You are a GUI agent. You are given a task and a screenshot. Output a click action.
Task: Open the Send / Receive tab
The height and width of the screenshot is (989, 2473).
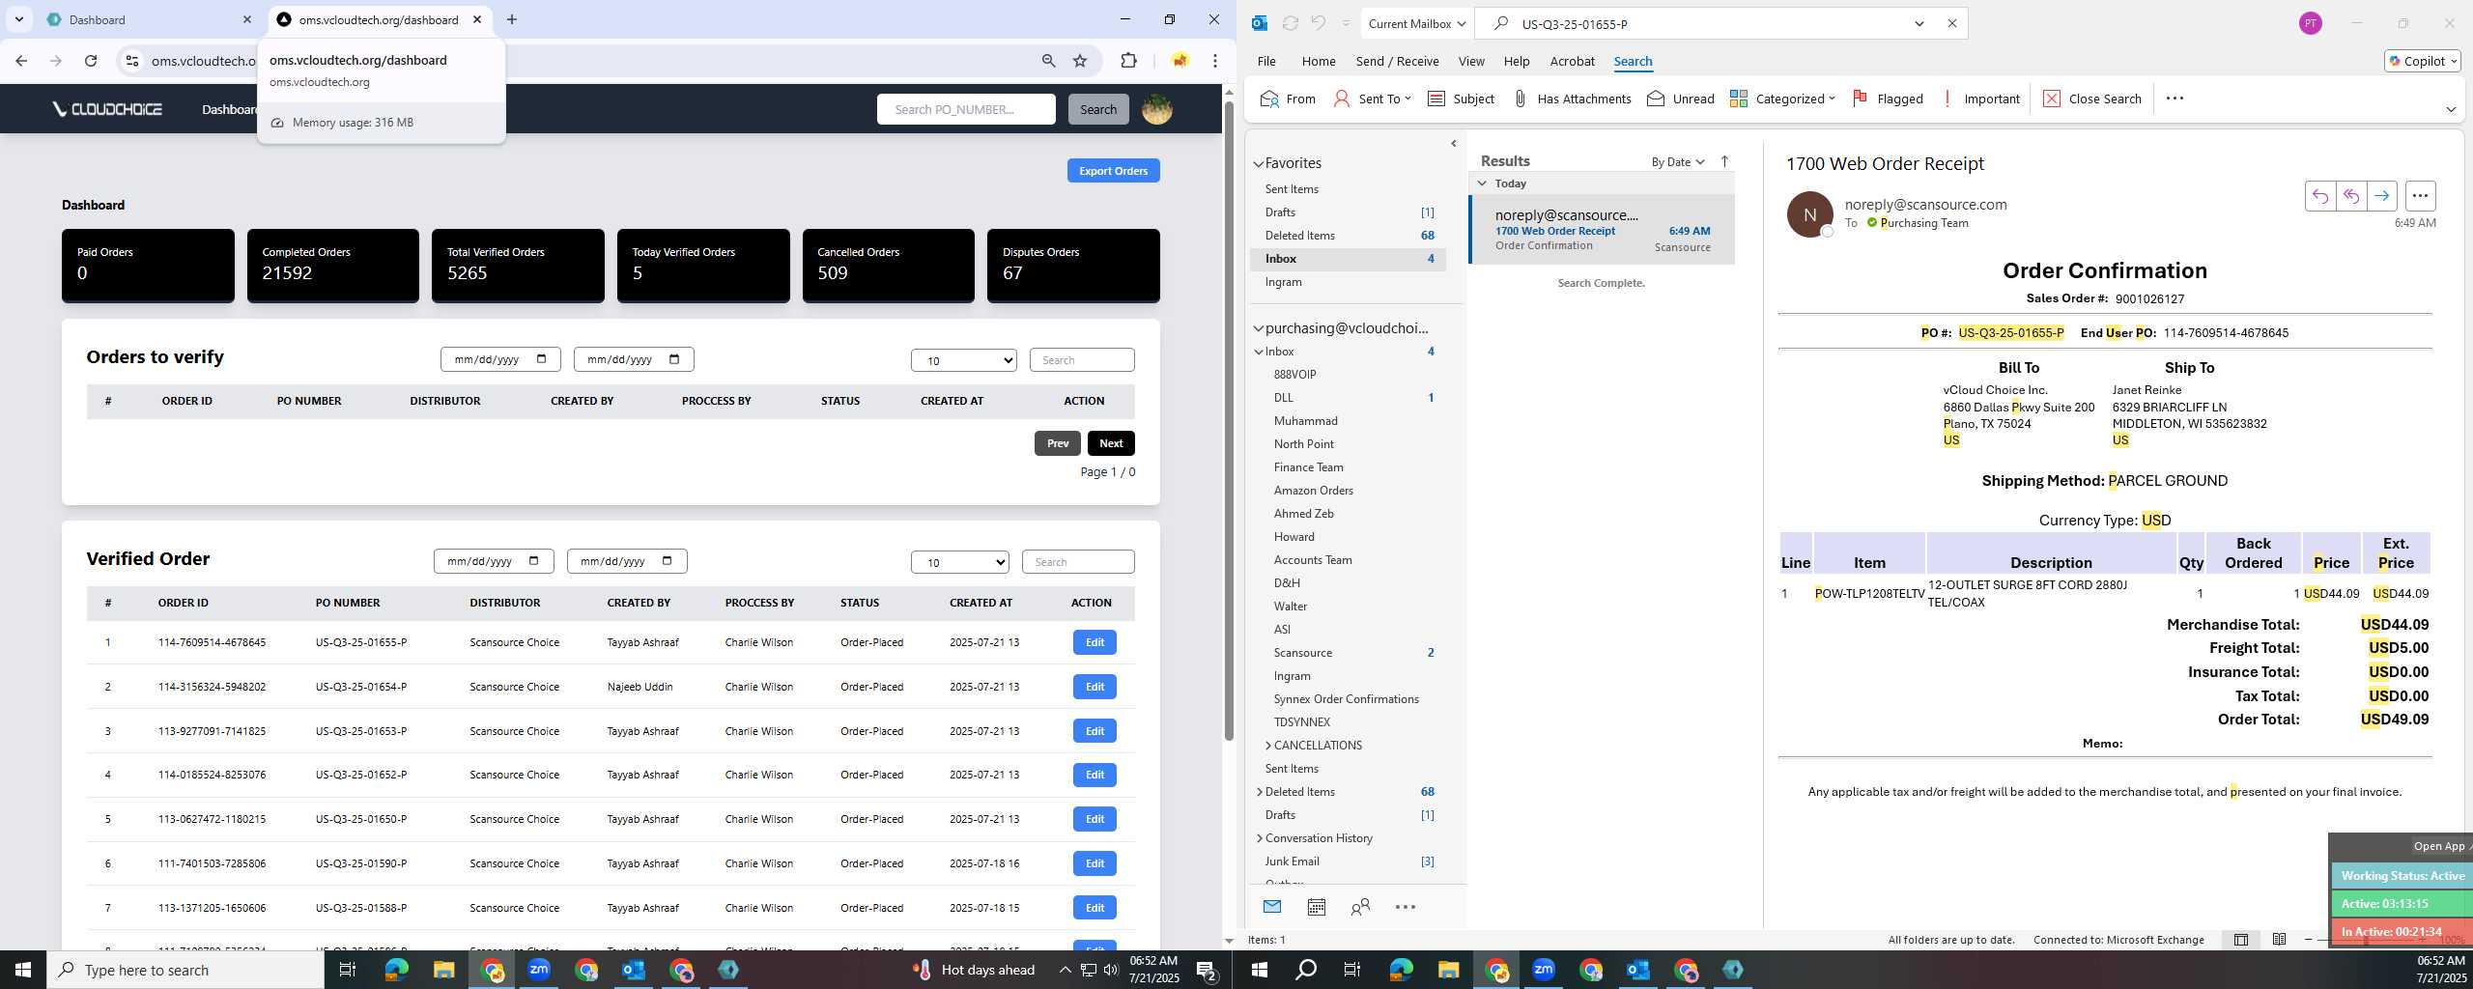coord(1397,61)
